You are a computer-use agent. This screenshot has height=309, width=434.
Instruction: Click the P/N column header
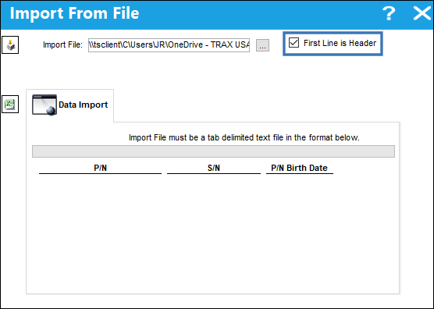pyautogui.click(x=100, y=169)
